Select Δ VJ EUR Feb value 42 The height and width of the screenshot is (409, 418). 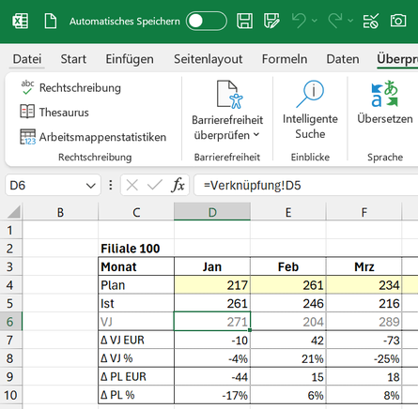point(288,340)
